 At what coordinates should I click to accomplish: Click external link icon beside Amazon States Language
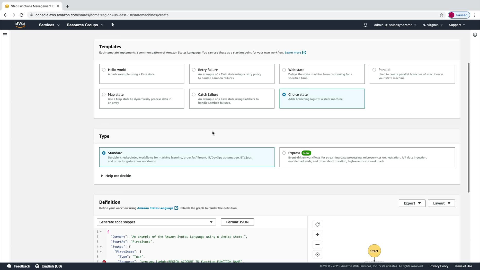coord(176,208)
